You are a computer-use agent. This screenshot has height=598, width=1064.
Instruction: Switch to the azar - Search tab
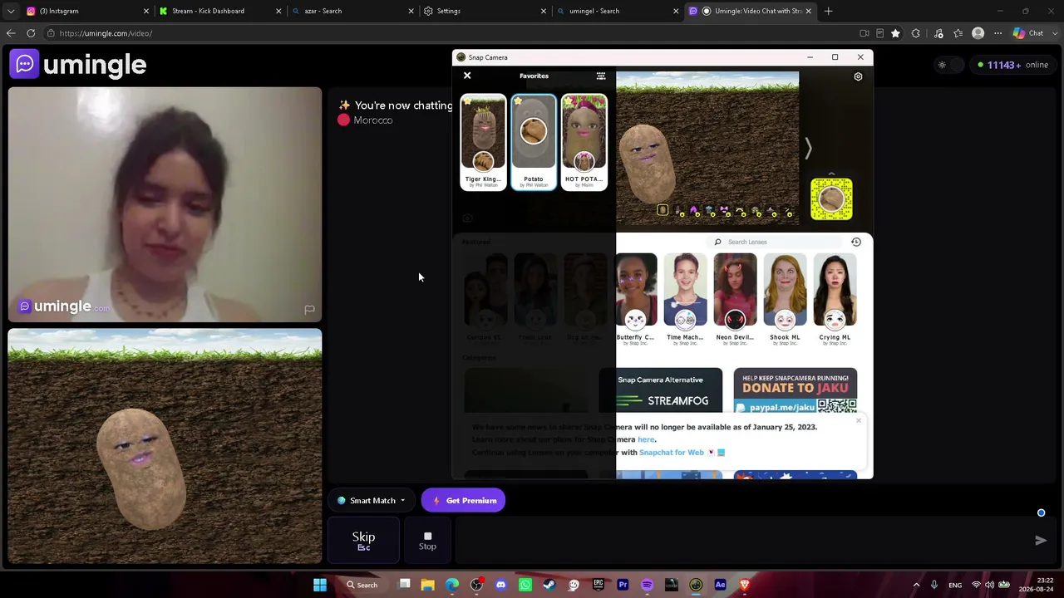coord(352,11)
